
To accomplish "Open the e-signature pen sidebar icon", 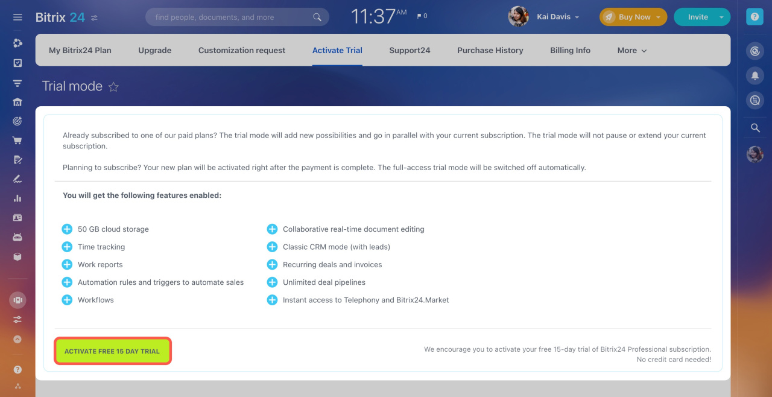I will click(17, 179).
